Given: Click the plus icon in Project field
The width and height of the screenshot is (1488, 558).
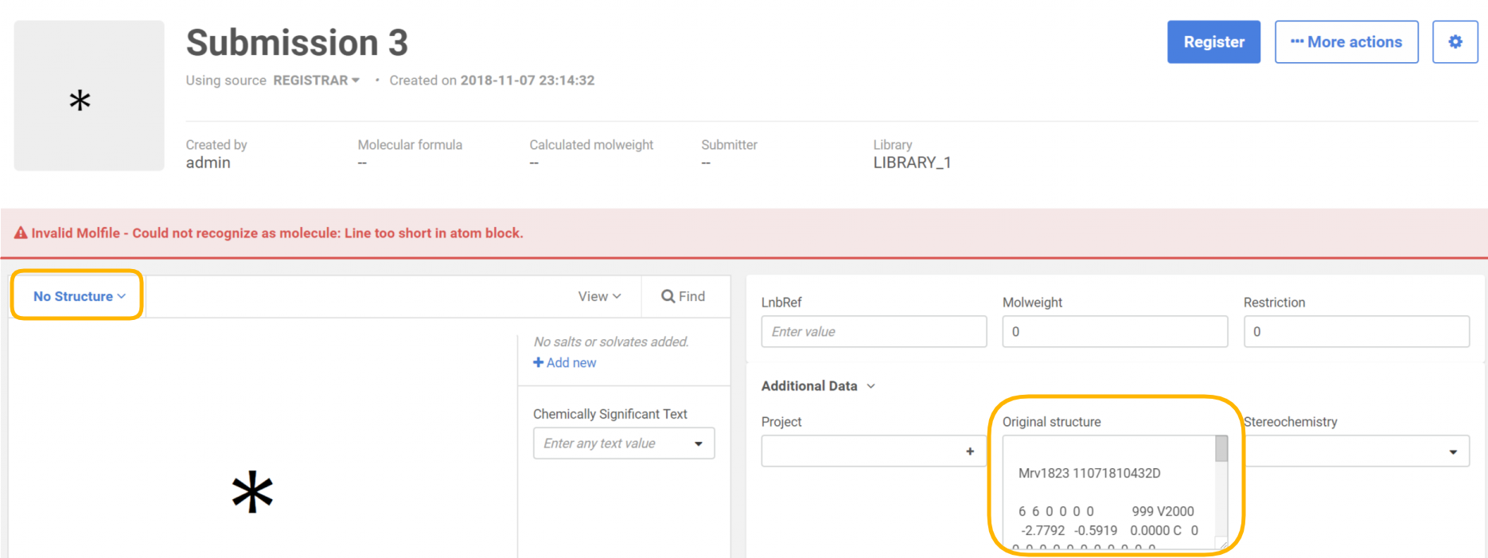Looking at the screenshot, I should 969,451.
